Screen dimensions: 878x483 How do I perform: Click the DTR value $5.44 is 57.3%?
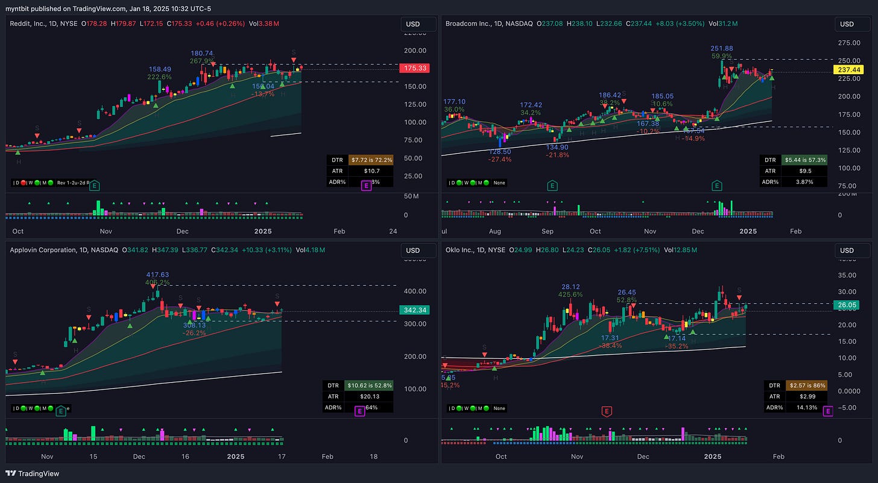click(804, 160)
